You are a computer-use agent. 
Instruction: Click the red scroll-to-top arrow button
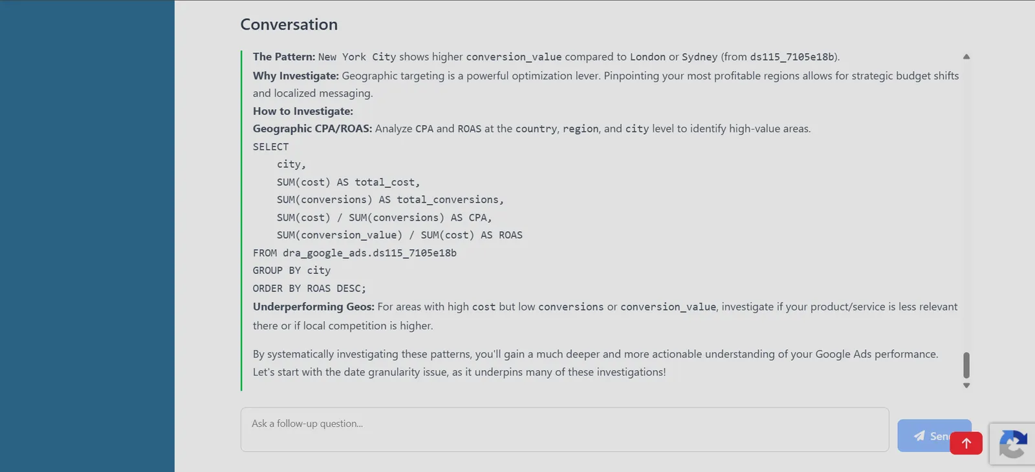pyautogui.click(x=966, y=443)
